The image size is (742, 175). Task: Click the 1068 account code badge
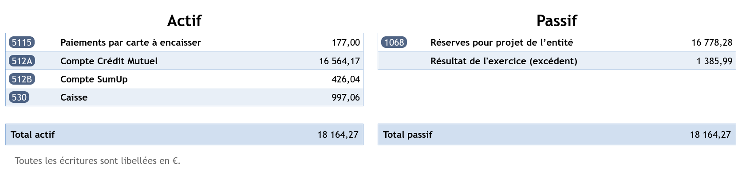(394, 43)
